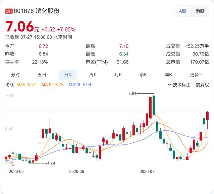Select the 周K weekly candlestick tab
Viewport: 214px width, 194px height.
pyautogui.click(x=93, y=75)
